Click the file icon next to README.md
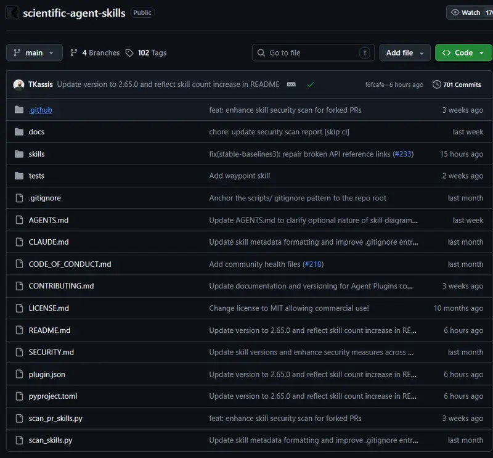This screenshot has height=458, width=493. coord(19,330)
